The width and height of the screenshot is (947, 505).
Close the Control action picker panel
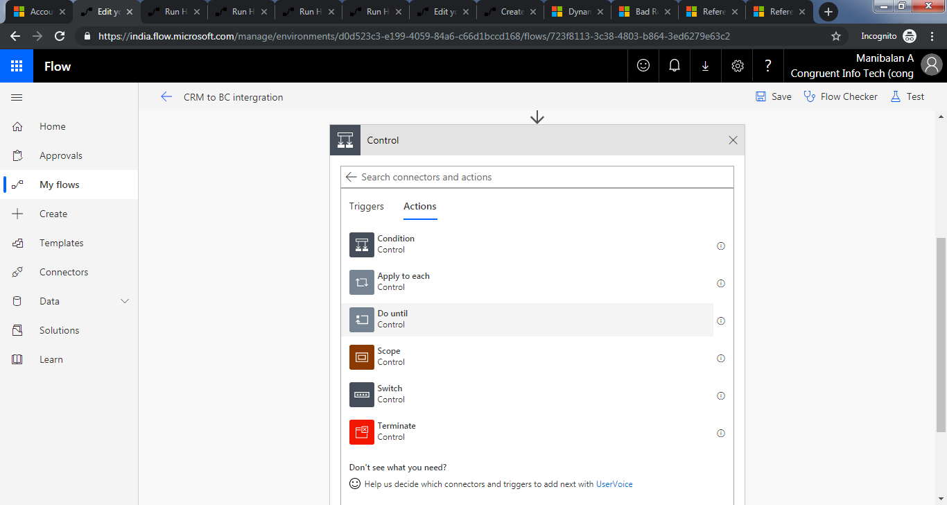[733, 140]
